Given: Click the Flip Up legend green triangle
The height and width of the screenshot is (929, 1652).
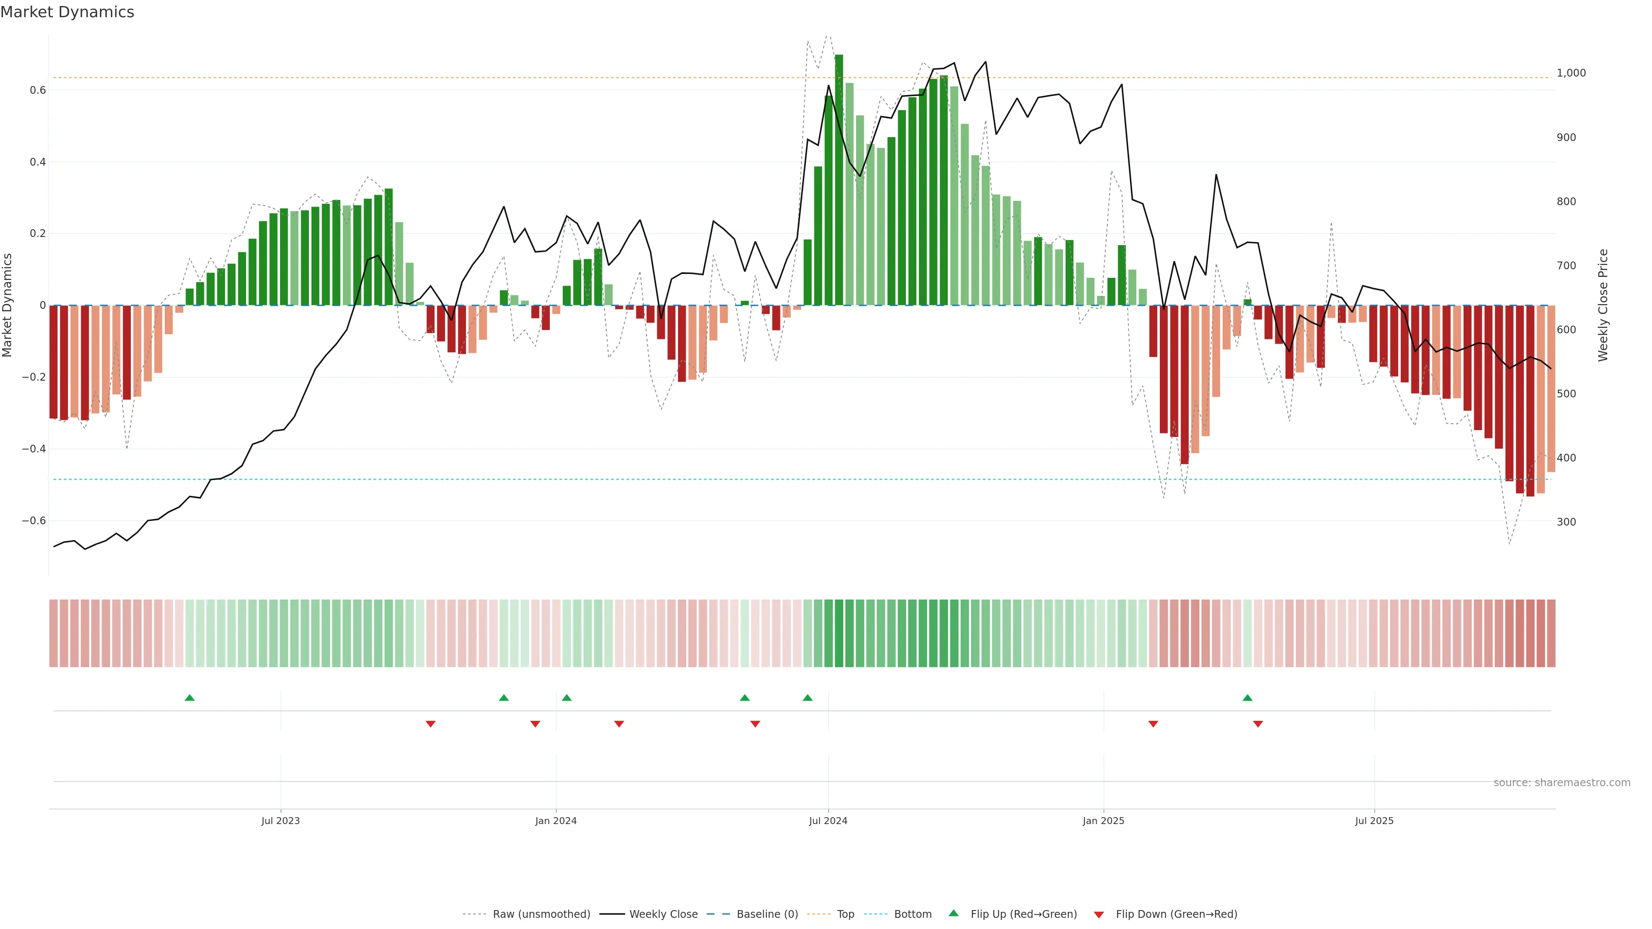Looking at the screenshot, I should coord(954,913).
